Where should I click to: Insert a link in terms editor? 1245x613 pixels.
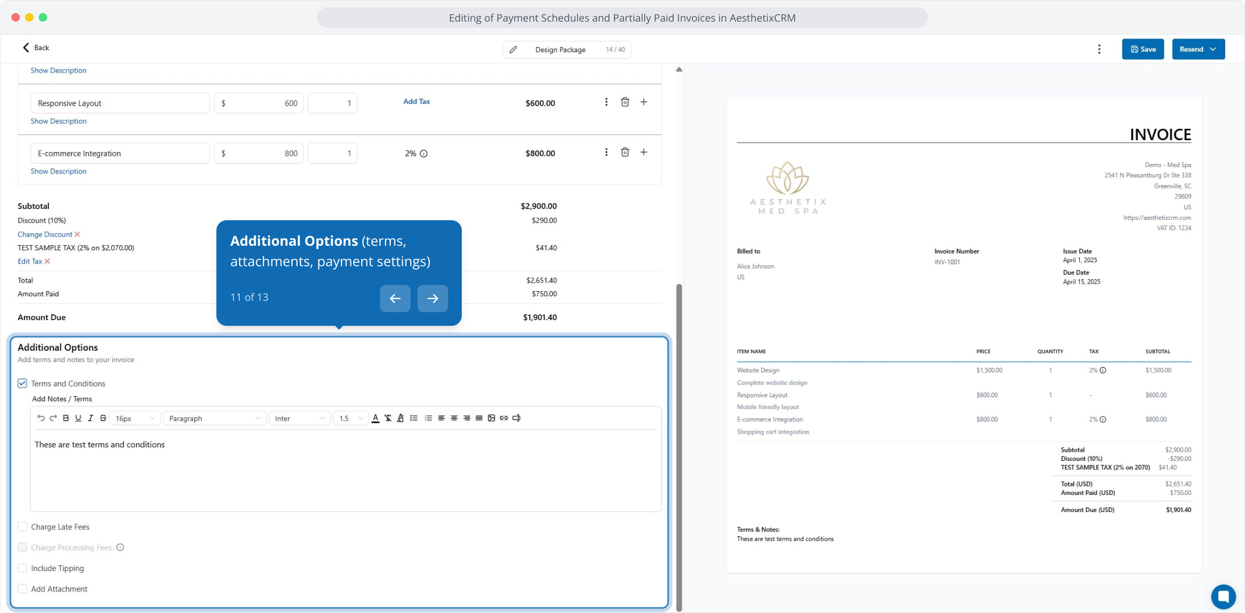(504, 418)
